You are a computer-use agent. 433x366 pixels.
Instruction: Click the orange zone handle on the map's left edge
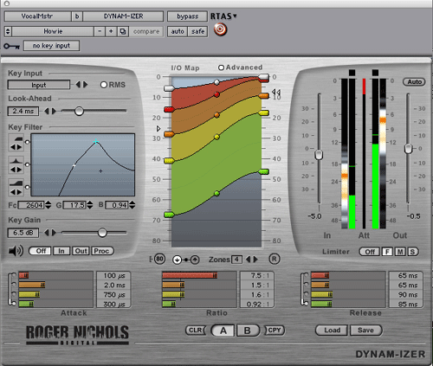(169, 134)
